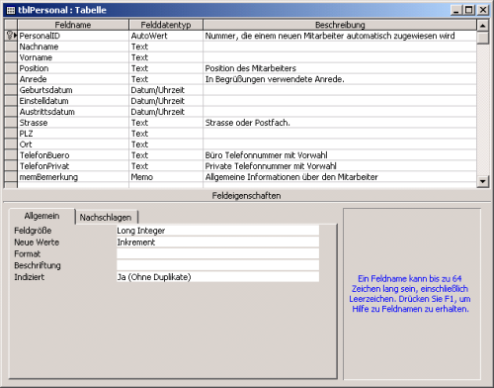Viewport: 494px width, 388px height.
Task: Click the Memo data type cell
Action: (166, 177)
